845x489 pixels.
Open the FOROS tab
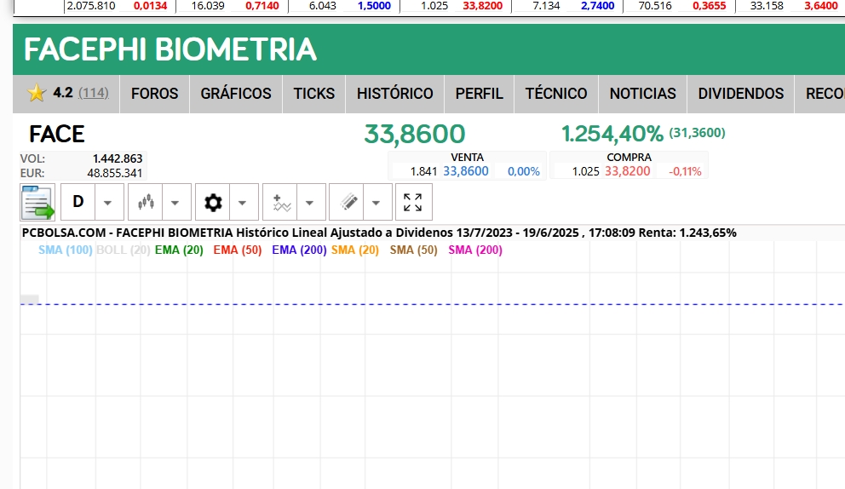(155, 94)
